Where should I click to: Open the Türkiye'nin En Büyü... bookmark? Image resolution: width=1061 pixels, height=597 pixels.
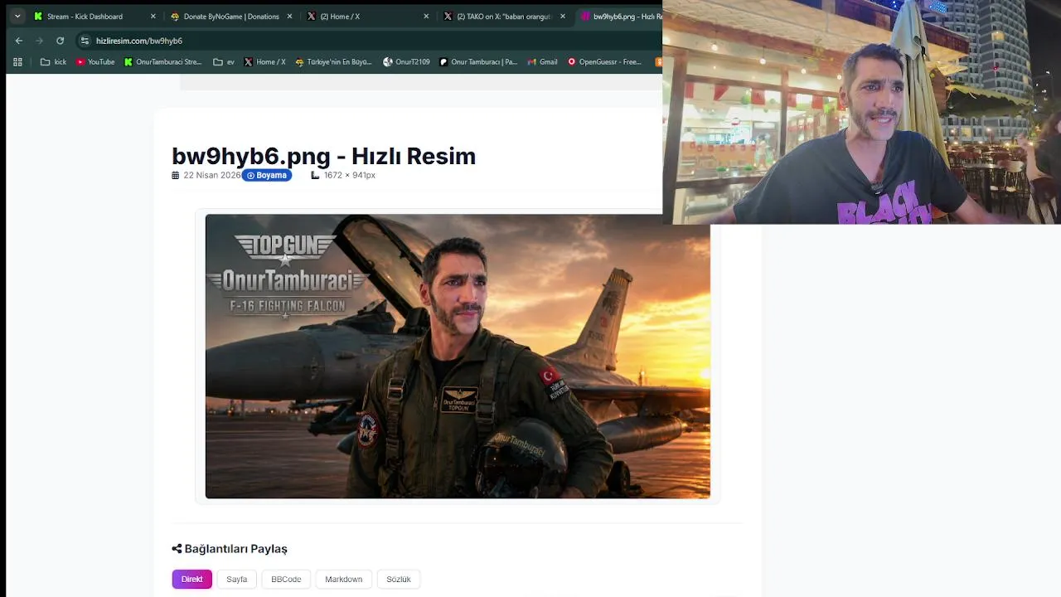tap(333, 62)
